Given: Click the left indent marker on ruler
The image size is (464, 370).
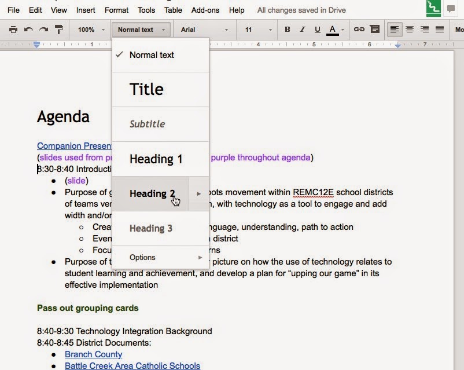Looking at the screenshot, I should coord(36,45).
